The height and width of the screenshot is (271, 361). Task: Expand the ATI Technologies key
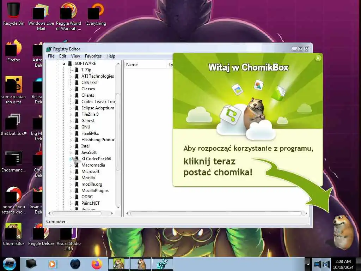click(71, 76)
